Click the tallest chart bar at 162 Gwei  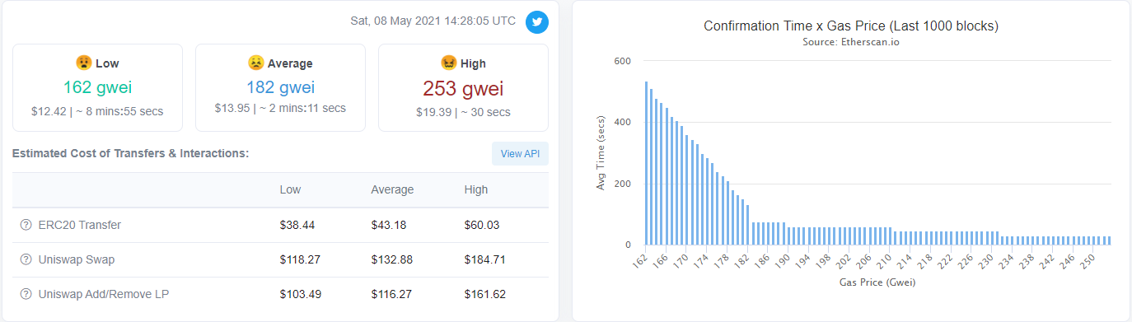(x=646, y=163)
